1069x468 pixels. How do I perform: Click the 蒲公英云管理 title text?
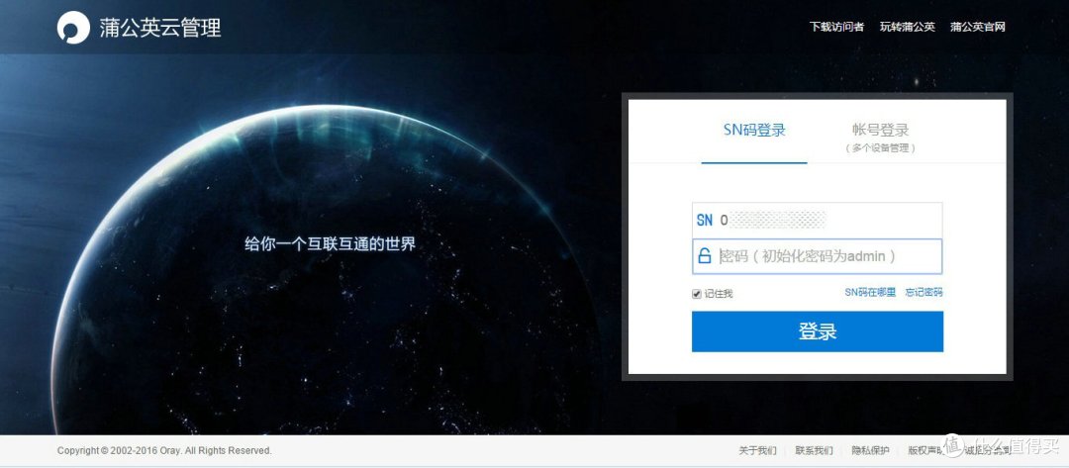pyautogui.click(x=160, y=28)
